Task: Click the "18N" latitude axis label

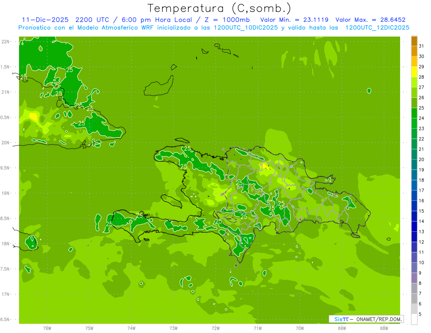Action: (5, 244)
